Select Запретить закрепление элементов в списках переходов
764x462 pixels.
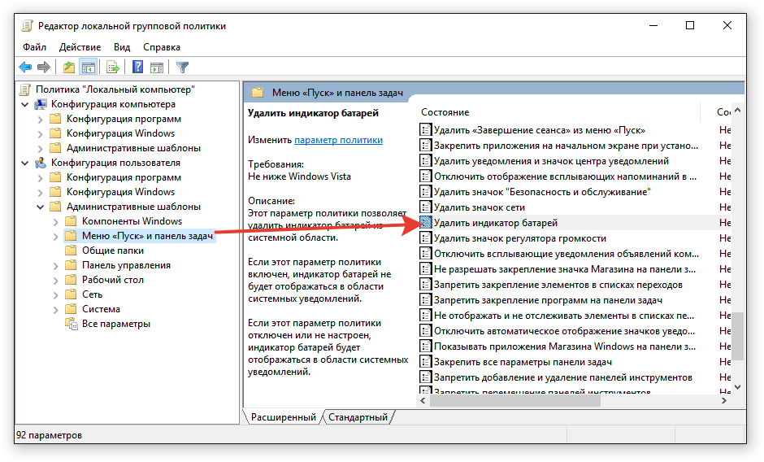[x=558, y=285]
